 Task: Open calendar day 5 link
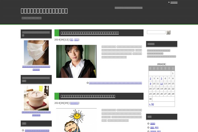(161, 79)
